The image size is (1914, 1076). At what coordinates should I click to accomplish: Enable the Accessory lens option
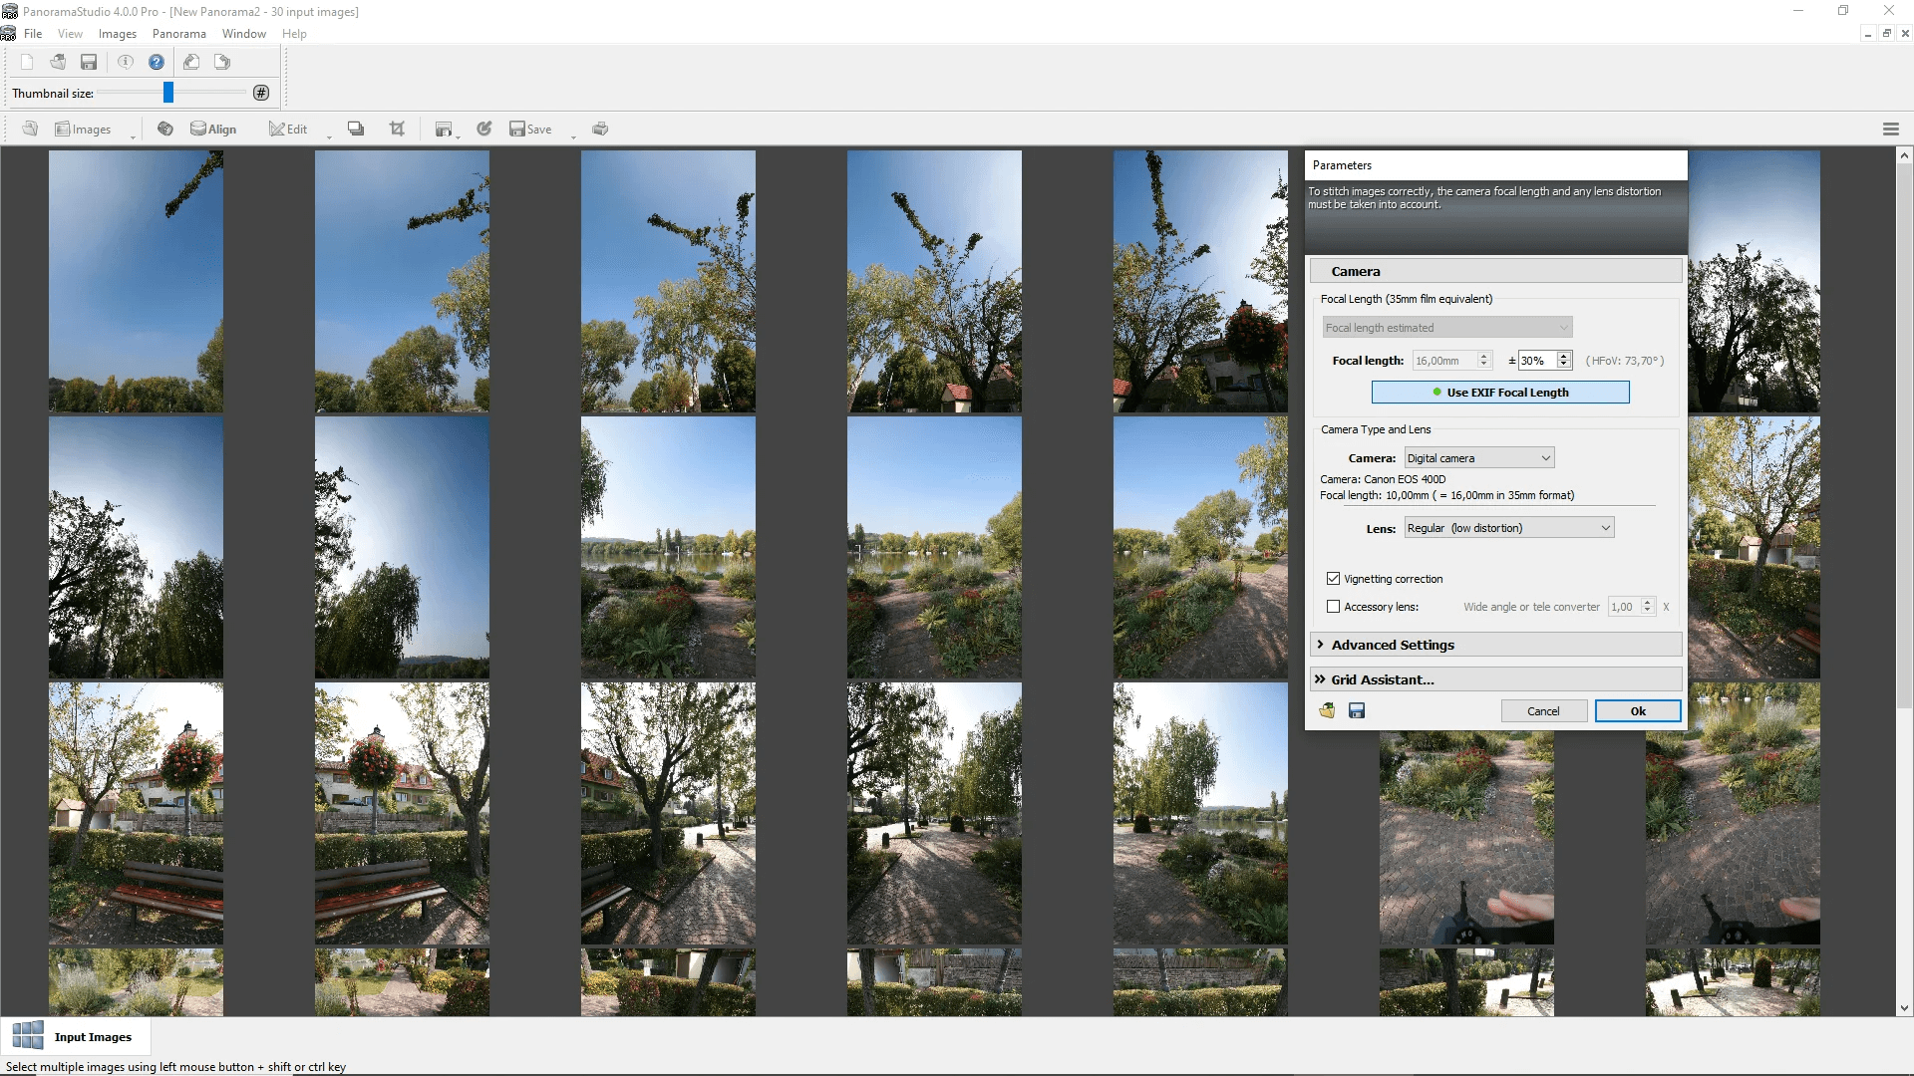point(1333,607)
